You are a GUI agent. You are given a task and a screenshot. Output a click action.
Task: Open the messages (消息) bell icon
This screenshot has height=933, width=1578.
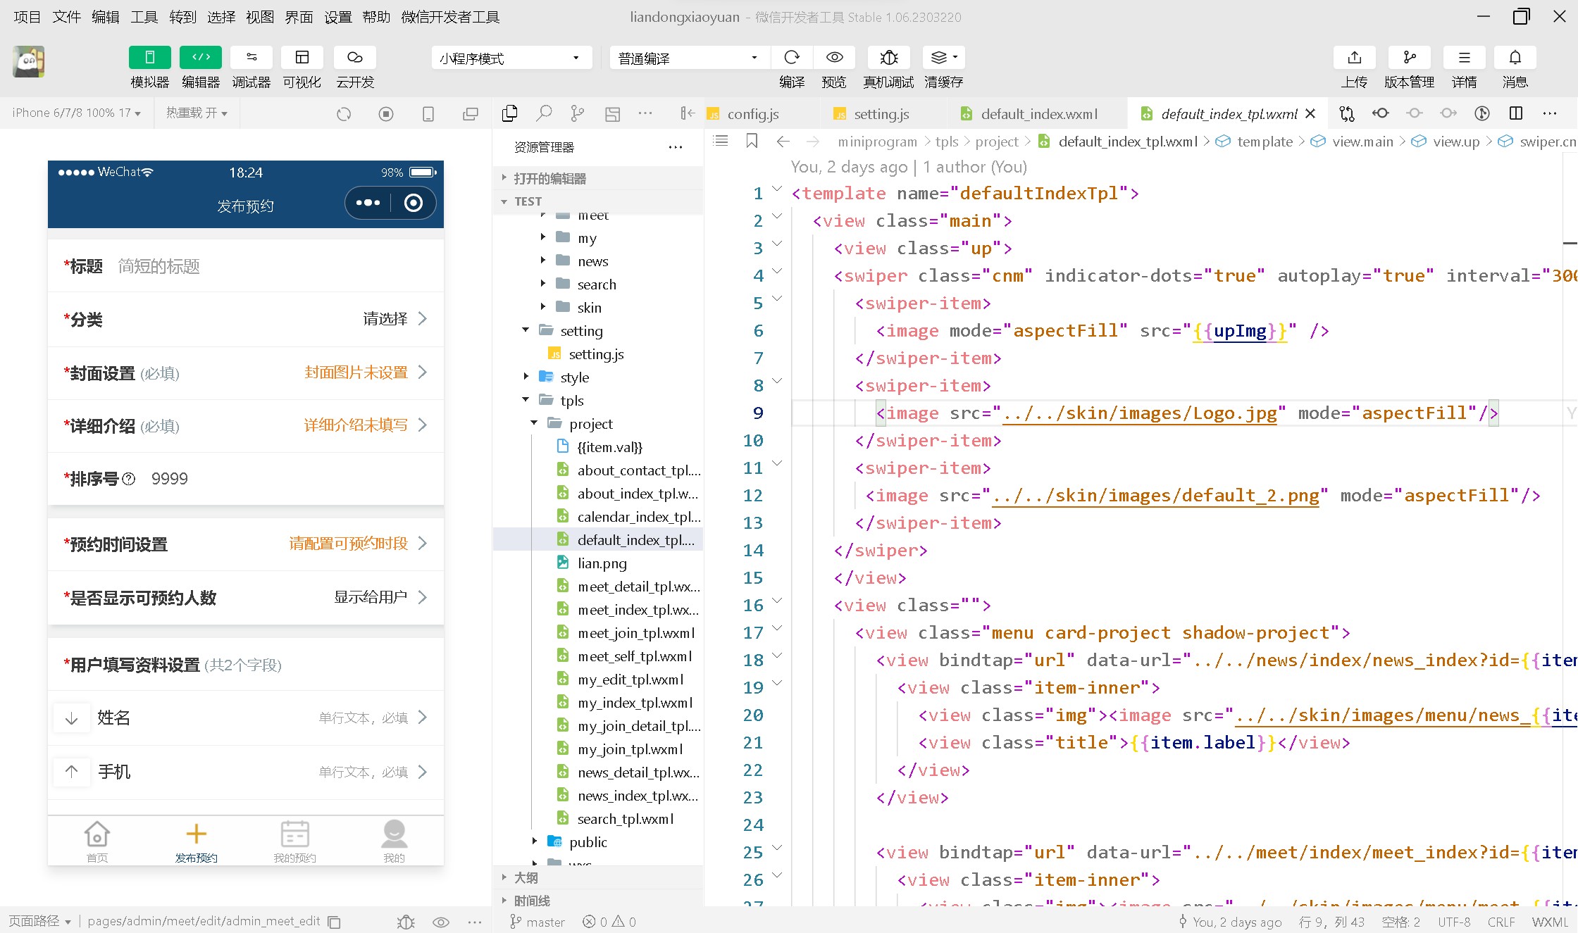tap(1515, 58)
